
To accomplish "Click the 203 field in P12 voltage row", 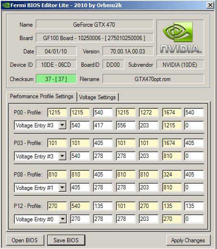I will click(x=149, y=219).
